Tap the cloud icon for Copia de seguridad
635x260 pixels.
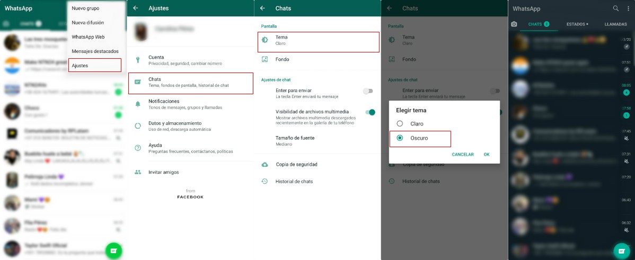click(265, 165)
